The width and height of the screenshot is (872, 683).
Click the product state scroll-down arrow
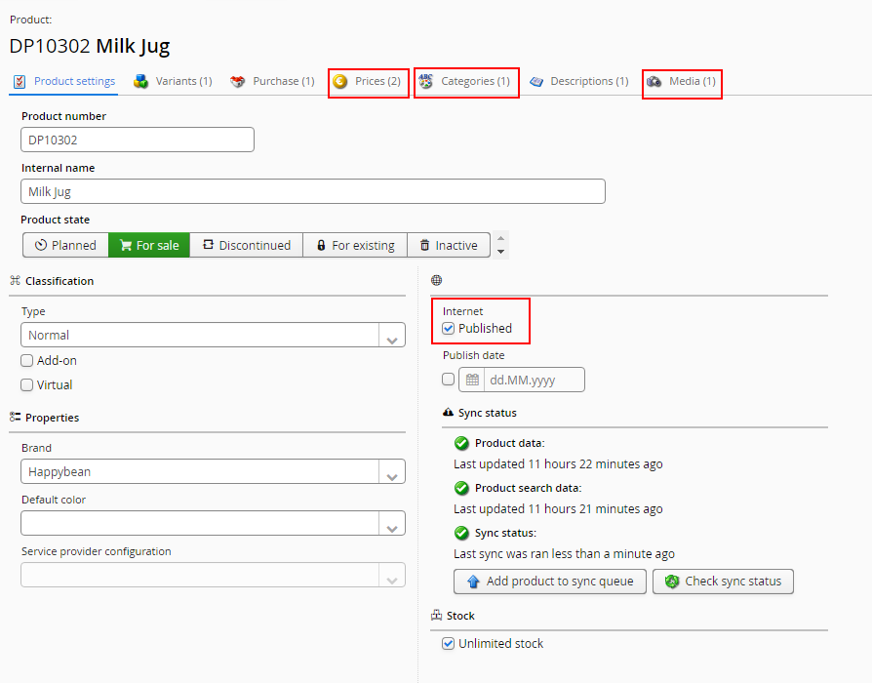tap(501, 252)
